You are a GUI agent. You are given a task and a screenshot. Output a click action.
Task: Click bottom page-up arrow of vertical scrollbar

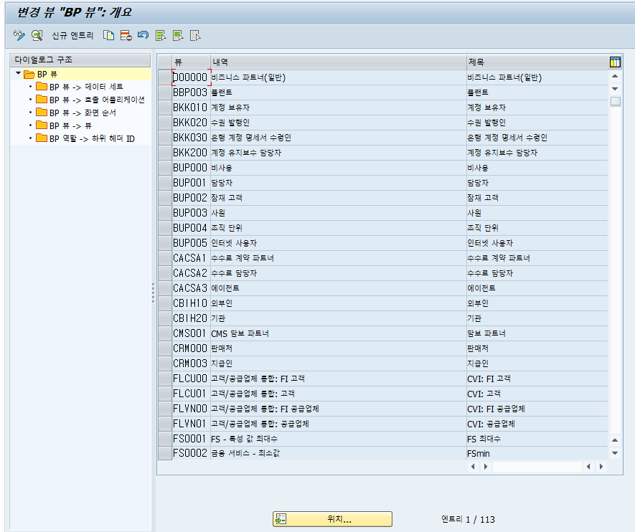click(615, 440)
